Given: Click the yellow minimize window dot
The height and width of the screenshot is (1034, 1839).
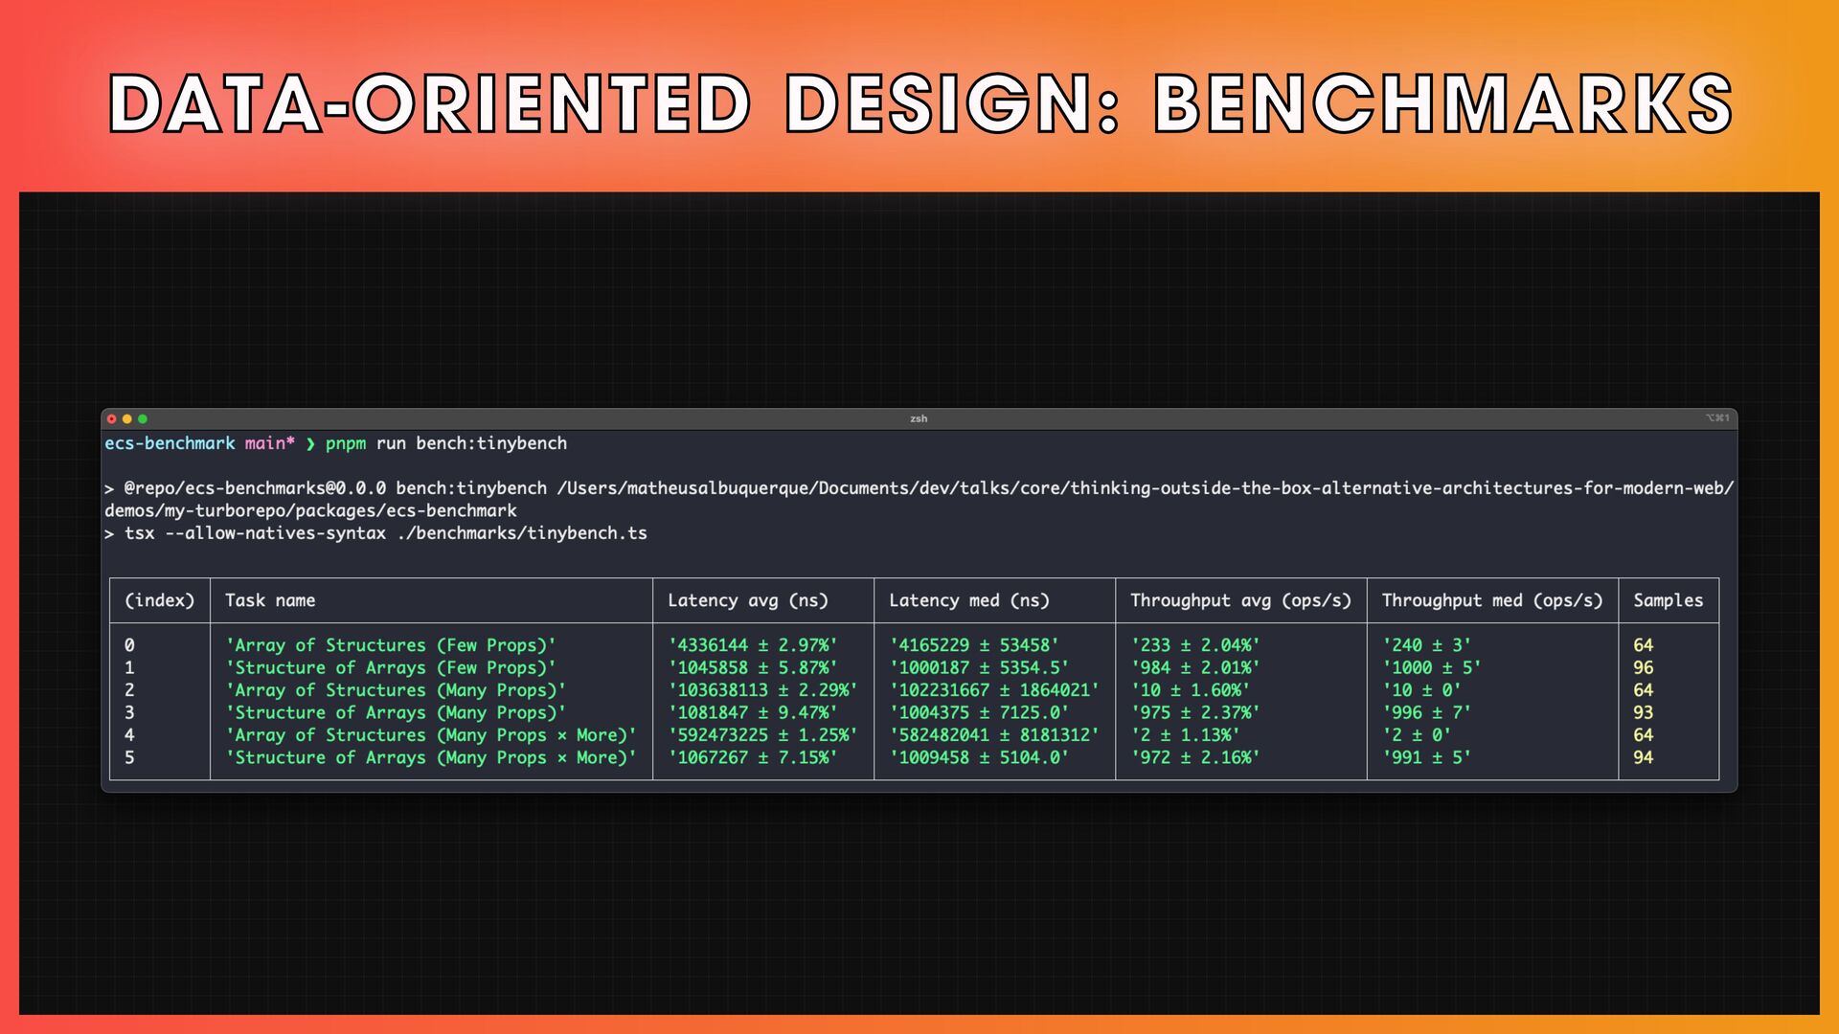Looking at the screenshot, I should pyautogui.click(x=126, y=418).
